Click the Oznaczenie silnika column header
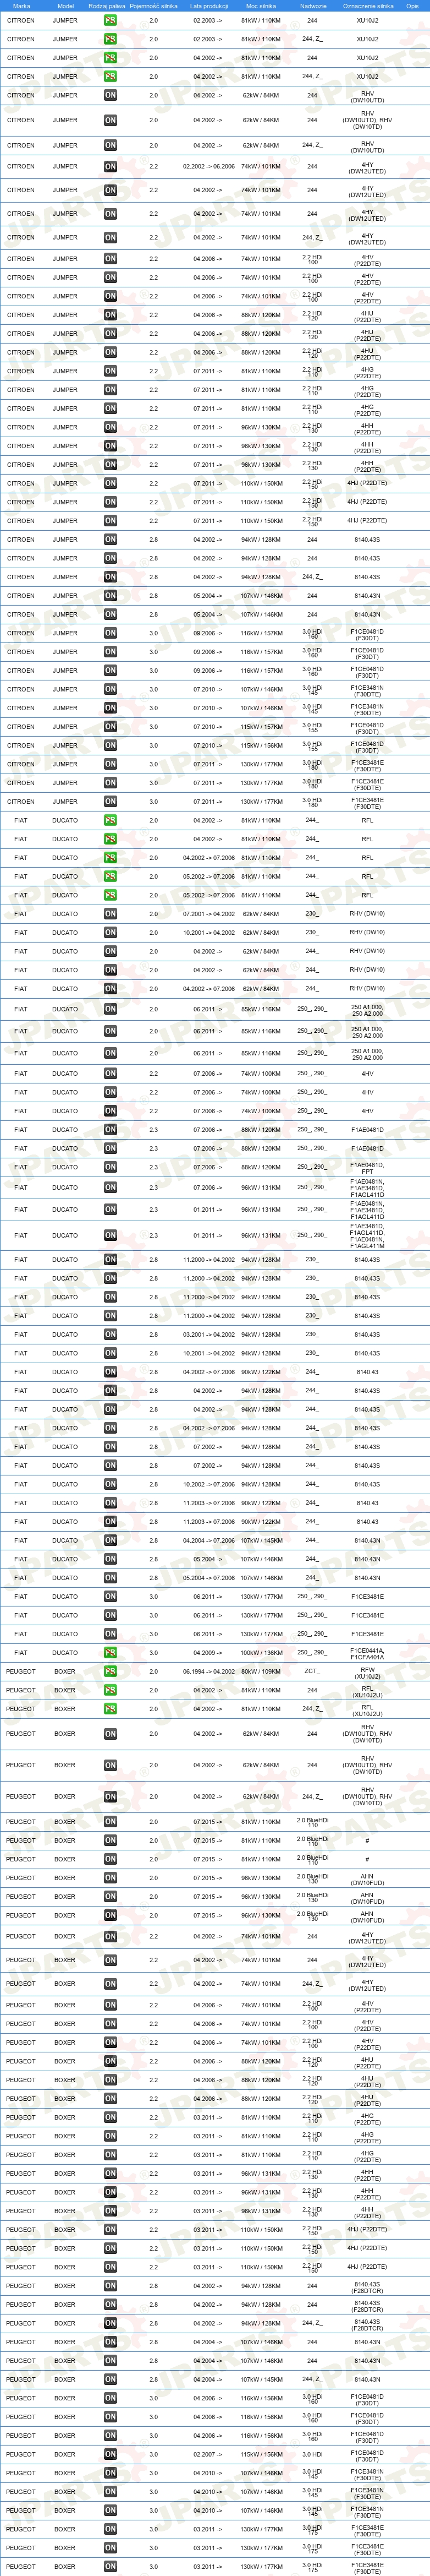Image resolution: width=430 pixels, height=2576 pixels. [367, 6]
